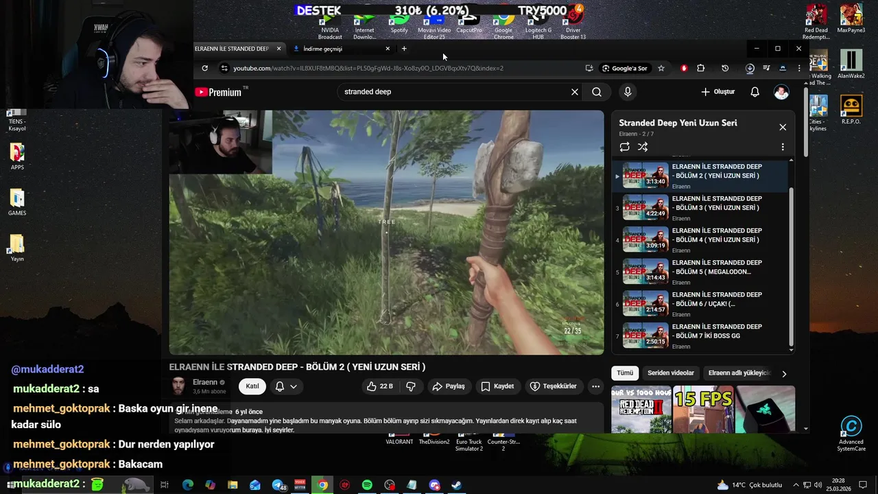The width and height of the screenshot is (878, 494).
Task: Play BÖLÜM 3 from the playlist
Action: (x=701, y=208)
